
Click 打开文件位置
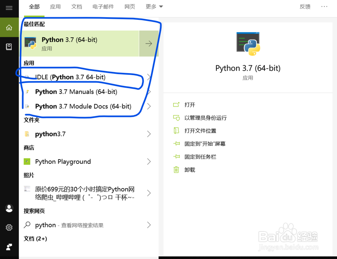[x=200, y=131]
